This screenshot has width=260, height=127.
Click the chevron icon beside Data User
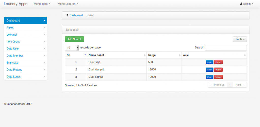(44, 48)
